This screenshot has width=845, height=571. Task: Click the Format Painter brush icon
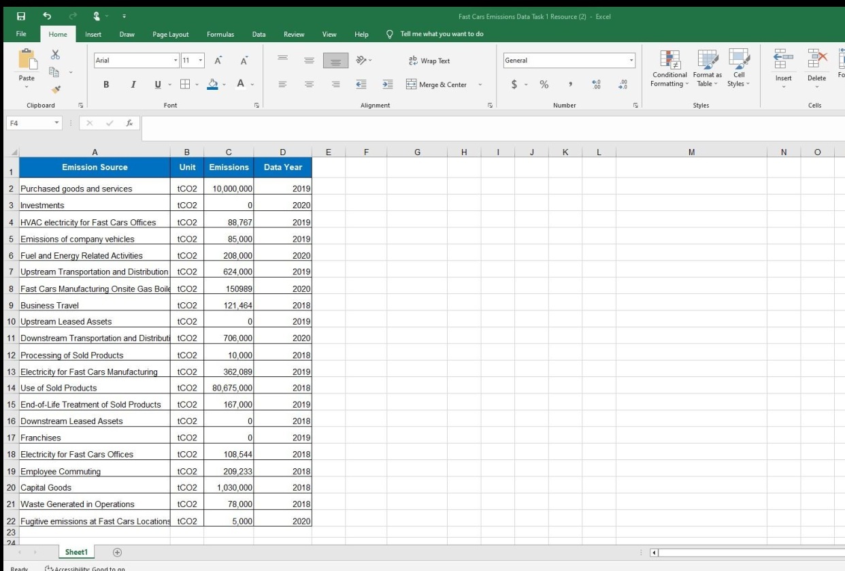pyautogui.click(x=56, y=88)
